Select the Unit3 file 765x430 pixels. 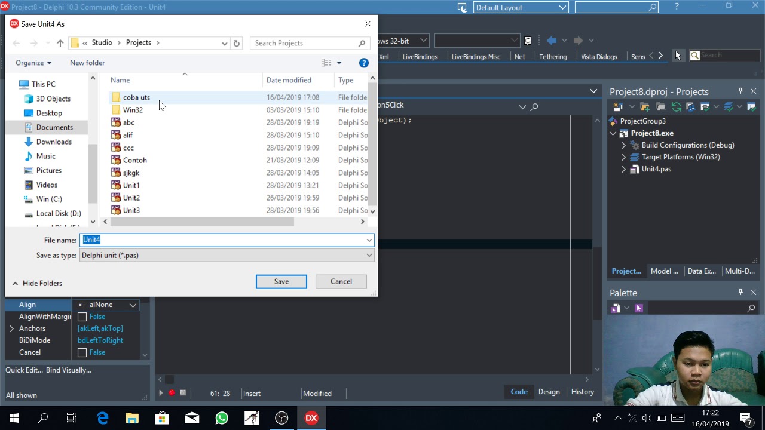click(x=131, y=210)
